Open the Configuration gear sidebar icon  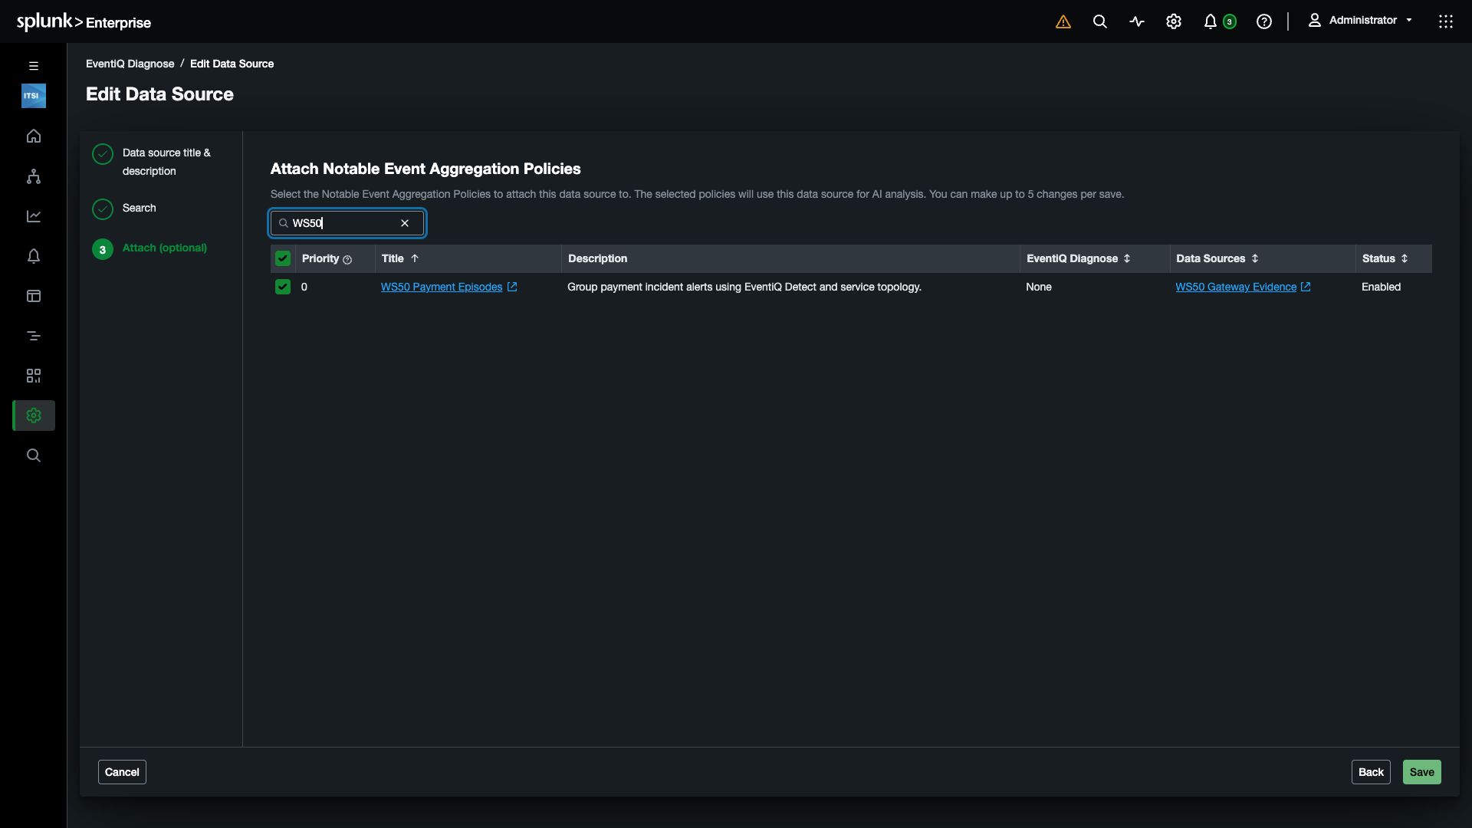[34, 416]
